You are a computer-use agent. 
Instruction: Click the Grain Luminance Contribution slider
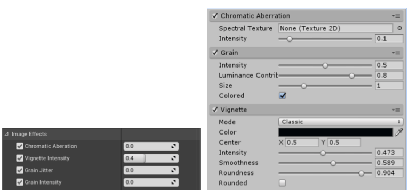pyautogui.click(x=325, y=76)
